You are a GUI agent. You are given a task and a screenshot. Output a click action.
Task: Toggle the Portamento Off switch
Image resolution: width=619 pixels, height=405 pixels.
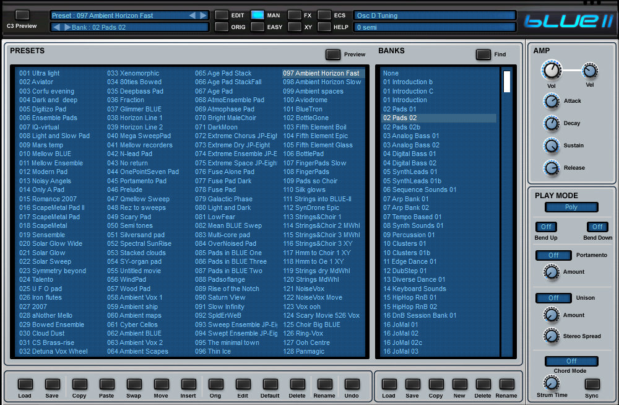click(553, 255)
